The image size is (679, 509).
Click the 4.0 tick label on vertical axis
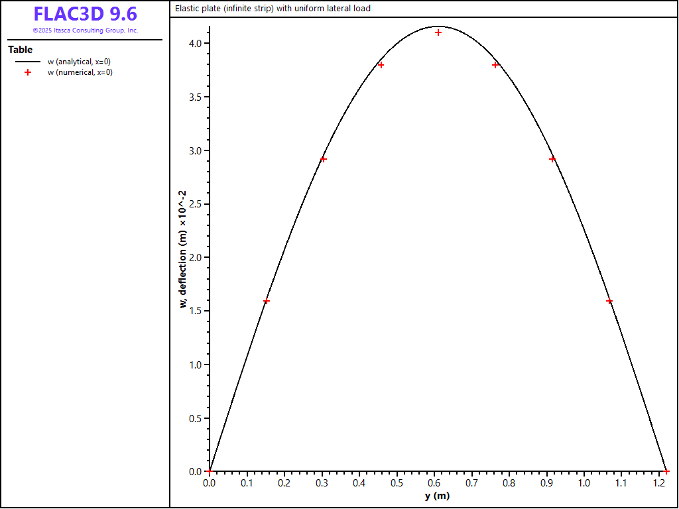(194, 44)
